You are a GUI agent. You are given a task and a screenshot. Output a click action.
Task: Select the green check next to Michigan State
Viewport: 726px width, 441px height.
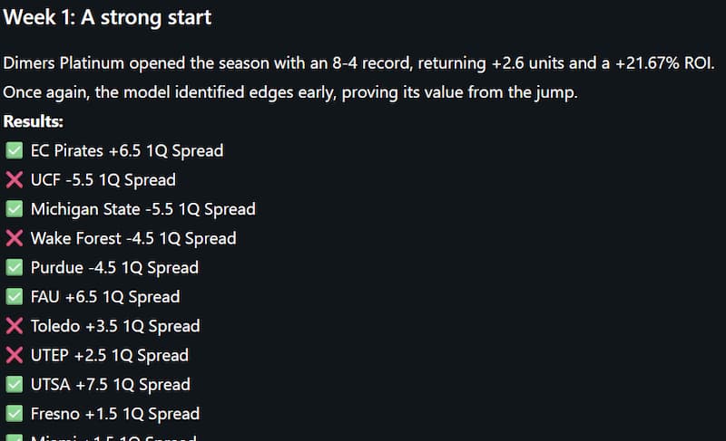(14, 209)
